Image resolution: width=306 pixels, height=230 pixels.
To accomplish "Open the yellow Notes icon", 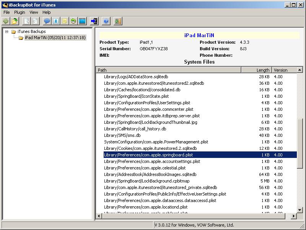I will (x=65, y=21).
